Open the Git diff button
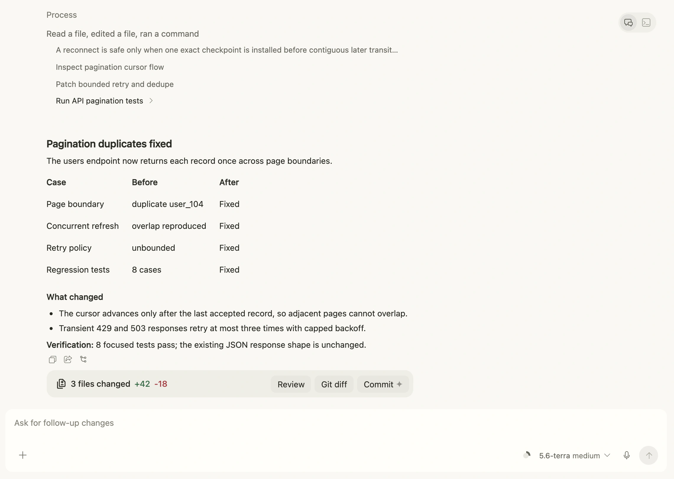 (334, 384)
